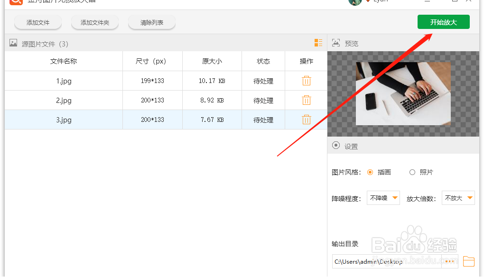Click the 清除列表 button
The image size is (484, 277).
pos(151,22)
